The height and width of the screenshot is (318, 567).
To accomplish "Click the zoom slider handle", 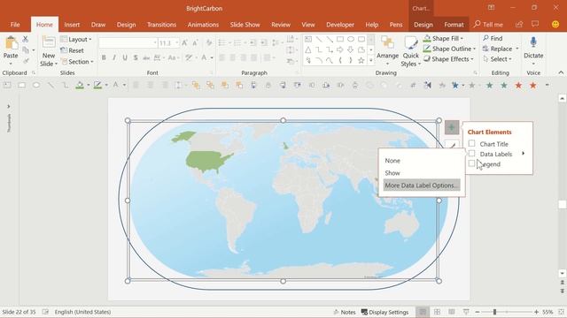I will click(x=494, y=312).
